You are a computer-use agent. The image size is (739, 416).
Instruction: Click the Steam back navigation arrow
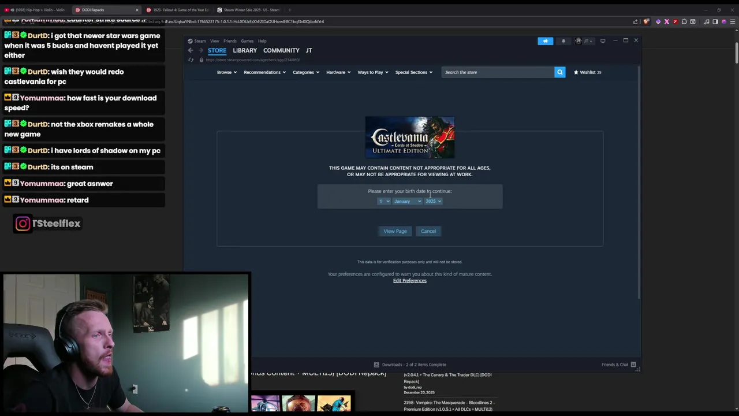[x=191, y=50]
